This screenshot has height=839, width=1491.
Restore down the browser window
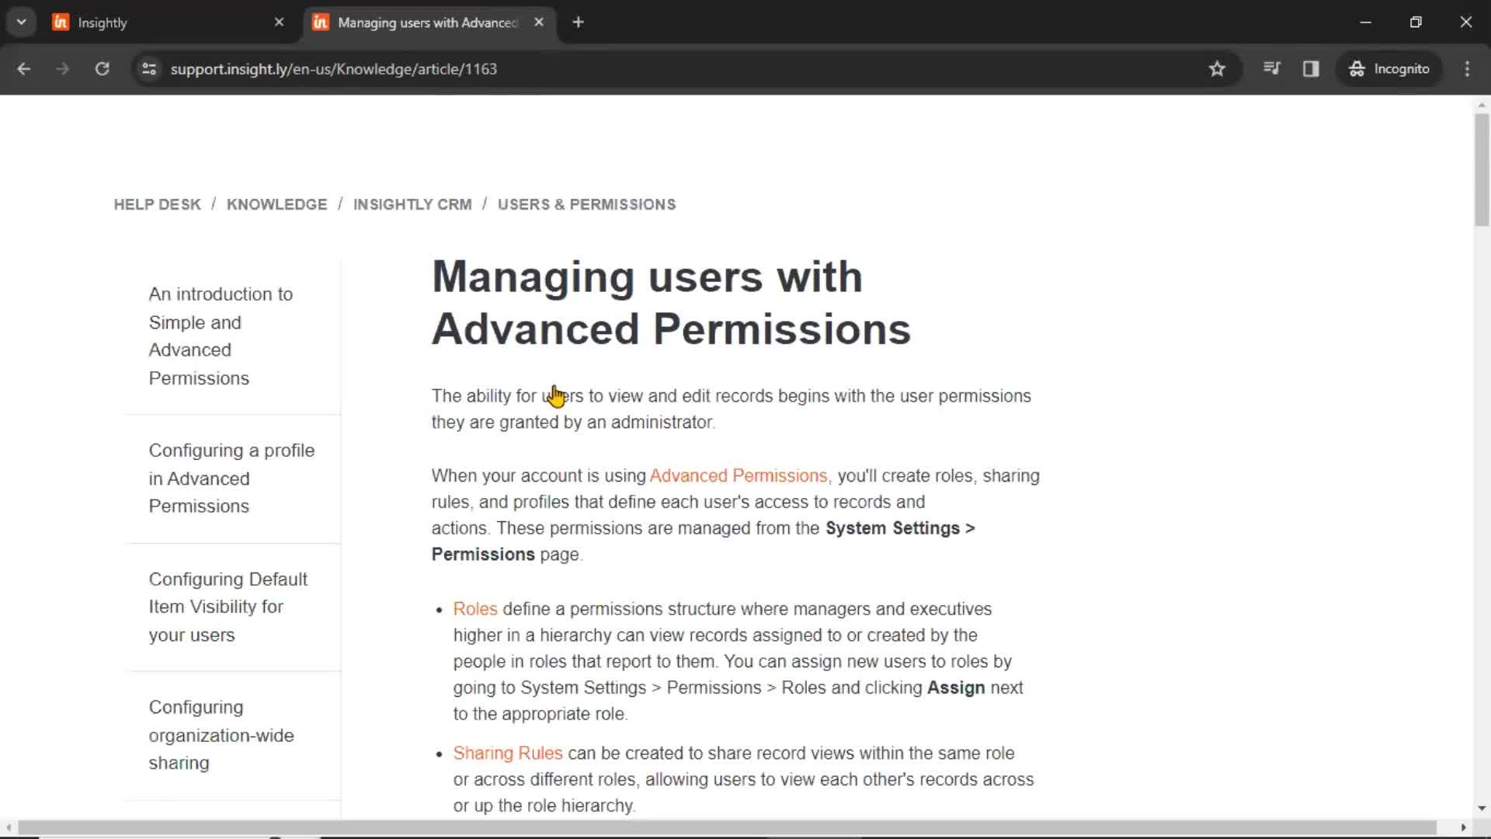[x=1416, y=23]
